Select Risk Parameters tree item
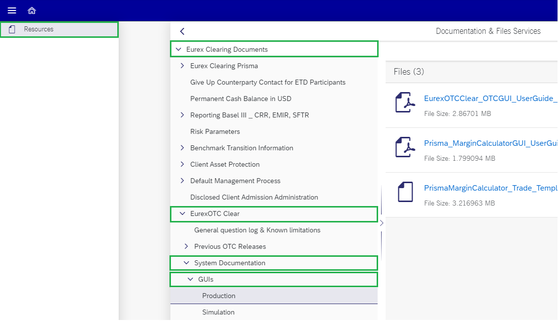 [274, 131]
